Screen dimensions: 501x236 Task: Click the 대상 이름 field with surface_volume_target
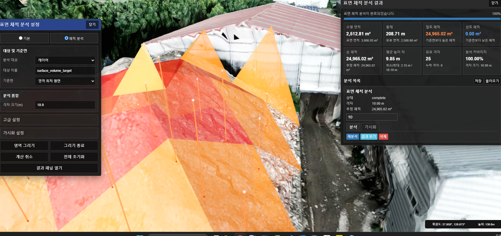pyautogui.click(x=65, y=70)
